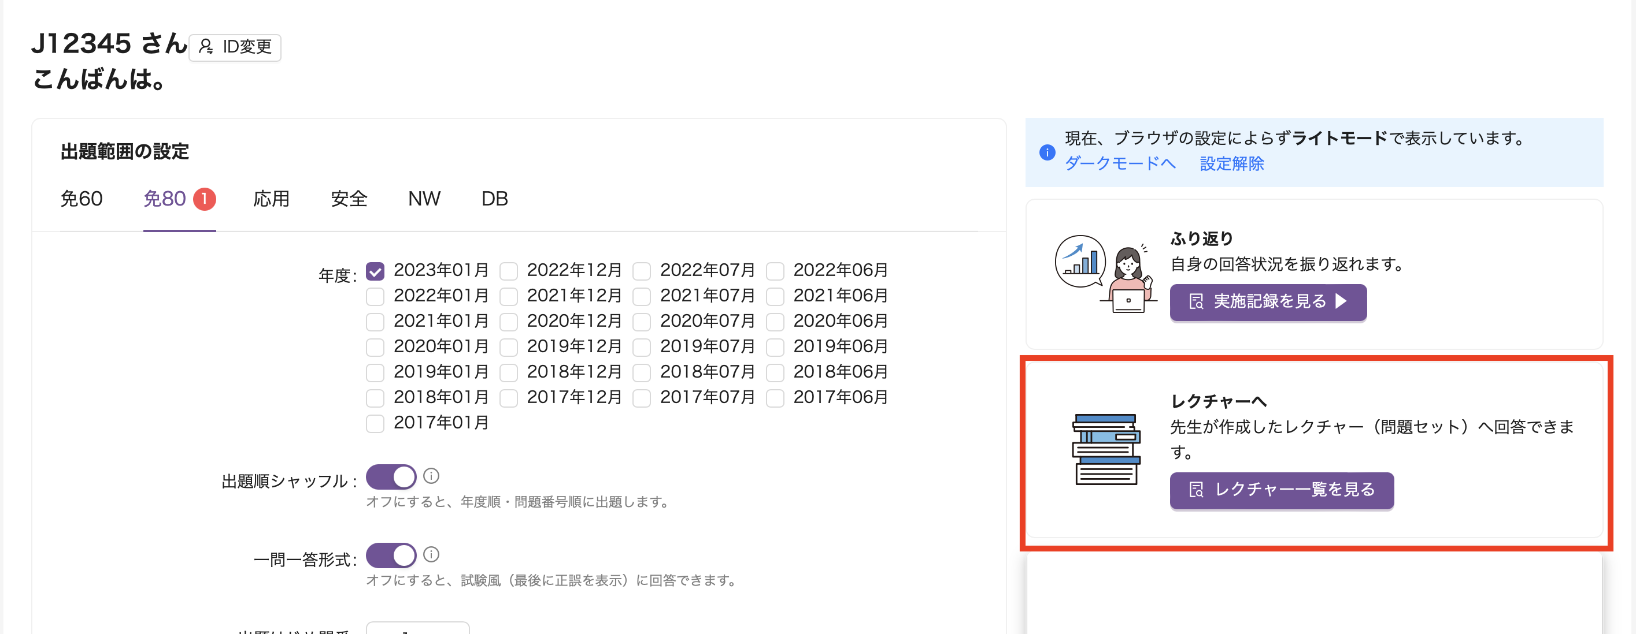Click the ダークモードへ link
Viewport: 1636px width, 634px height.
tap(1120, 164)
